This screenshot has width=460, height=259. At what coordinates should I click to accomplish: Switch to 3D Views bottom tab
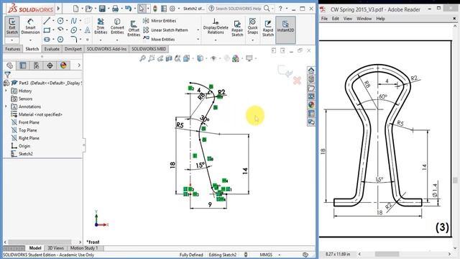[x=56, y=248]
